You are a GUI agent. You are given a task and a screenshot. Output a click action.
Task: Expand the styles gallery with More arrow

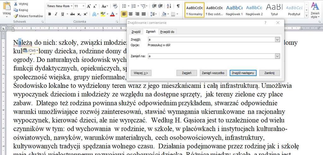pos(307,15)
